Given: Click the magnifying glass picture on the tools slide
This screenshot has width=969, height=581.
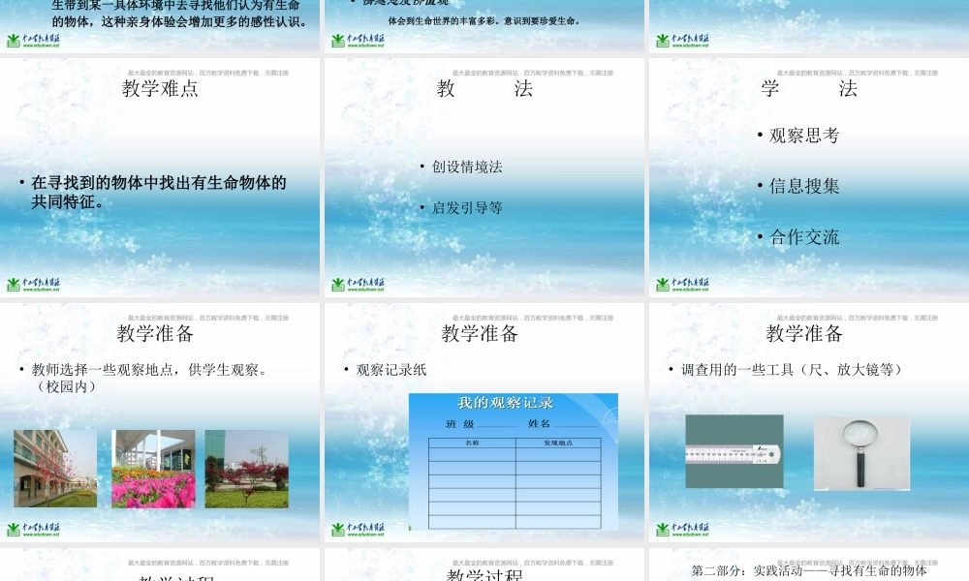Looking at the screenshot, I should 859,453.
